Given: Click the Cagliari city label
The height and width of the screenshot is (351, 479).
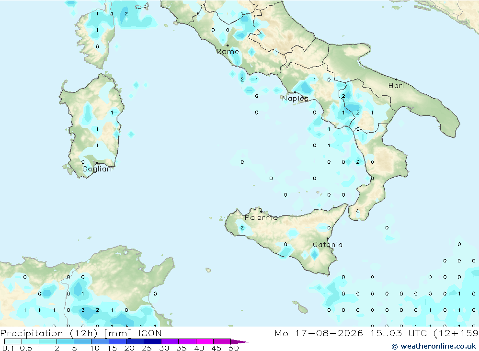Looking at the screenshot, I should coord(97,169).
